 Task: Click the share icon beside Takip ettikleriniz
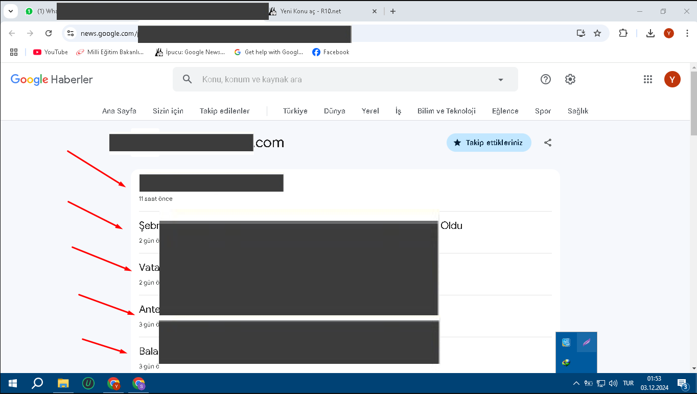(x=548, y=143)
